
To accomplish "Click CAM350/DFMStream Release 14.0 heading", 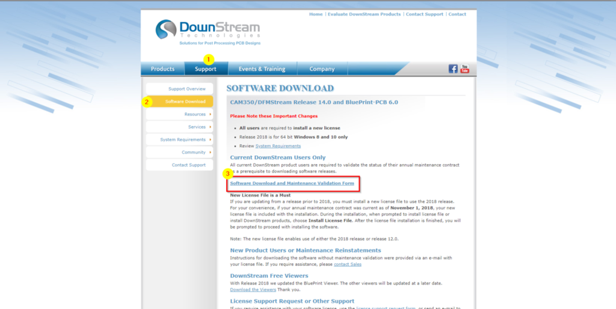I will (x=314, y=102).
